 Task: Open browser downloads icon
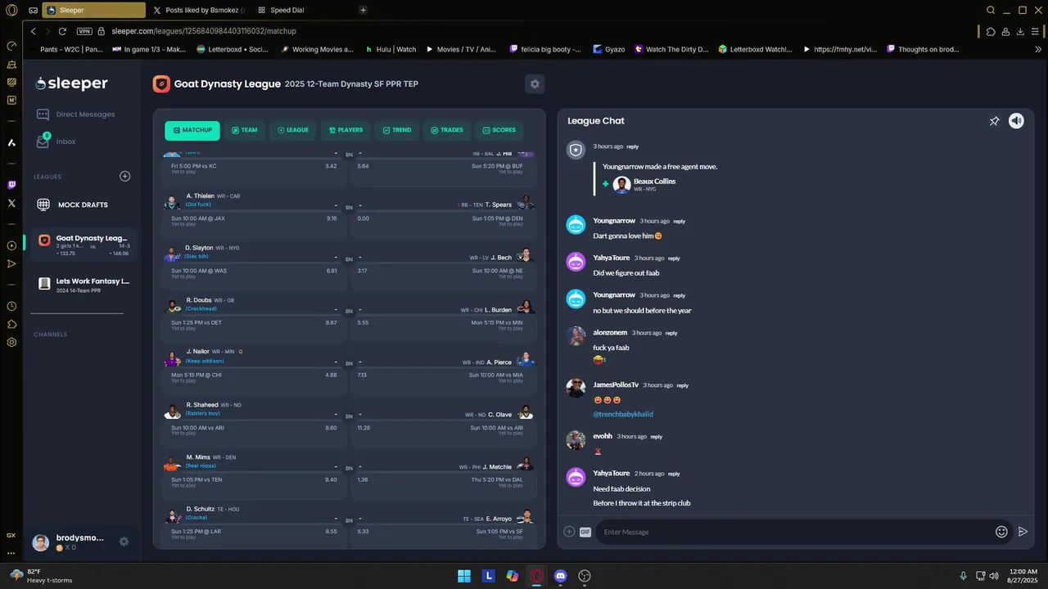[1020, 31]
